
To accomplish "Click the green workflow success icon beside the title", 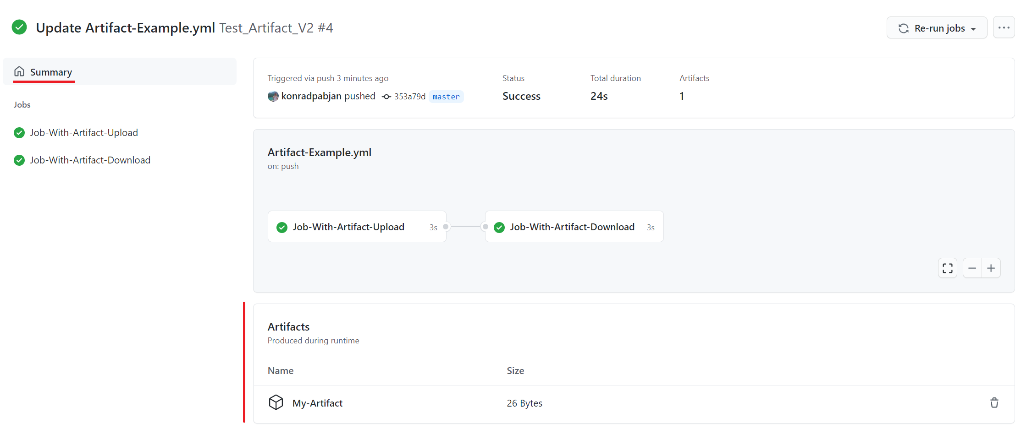I will tap(19, 27).
